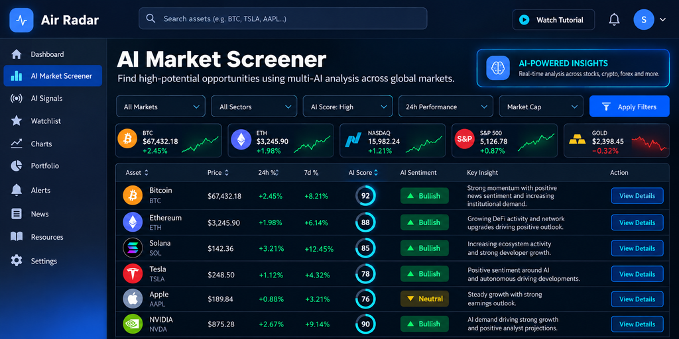
Task: Open the Market Cap dropdown
Action: (541, 107)
